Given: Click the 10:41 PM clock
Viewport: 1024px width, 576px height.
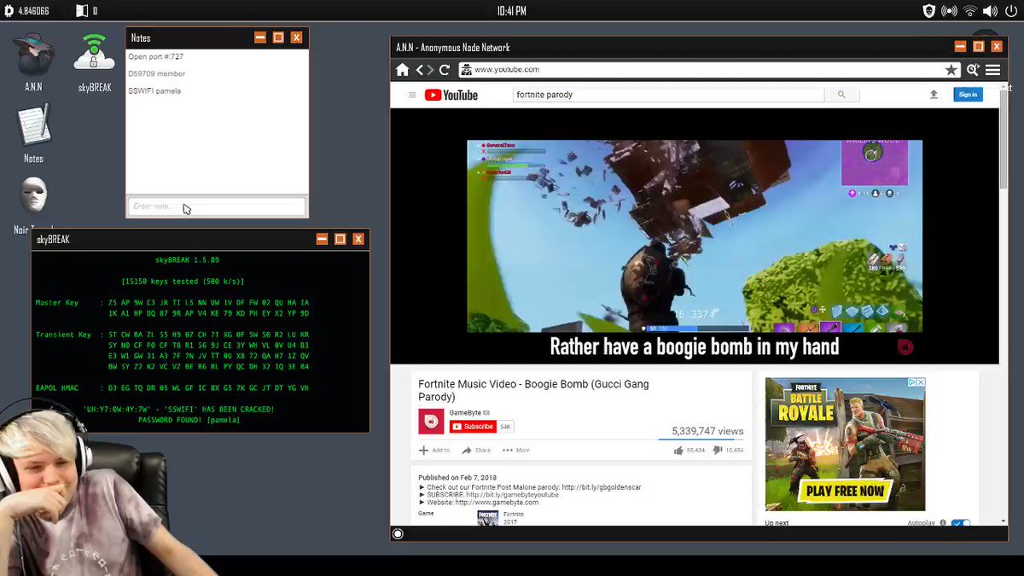Looking at the screenshot, I should (x=511, y=10).
